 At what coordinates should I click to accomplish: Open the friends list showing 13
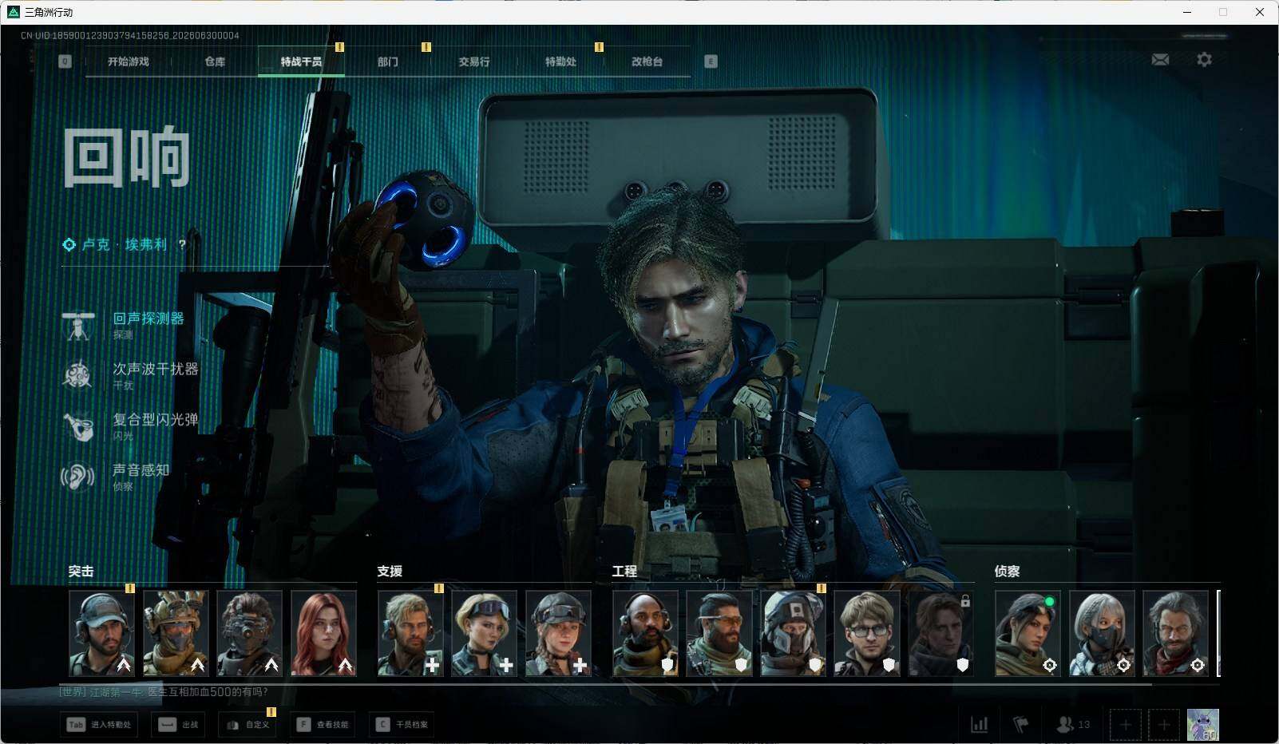[1073, 724]
